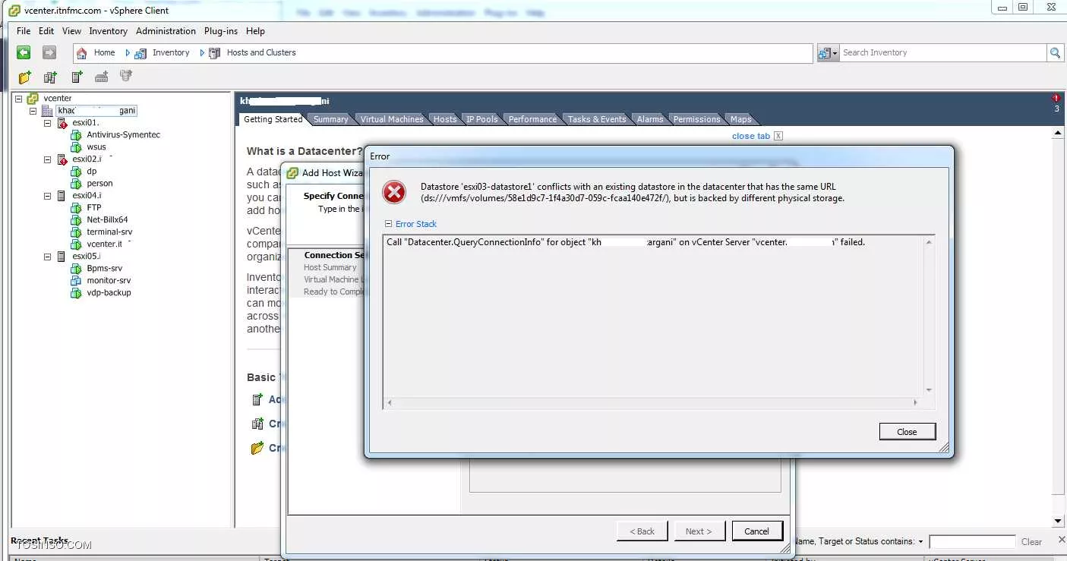This screenshot has height=561, width=1067.
Task: Click the vcenter root server icon
Action: (x=33, y=98)
